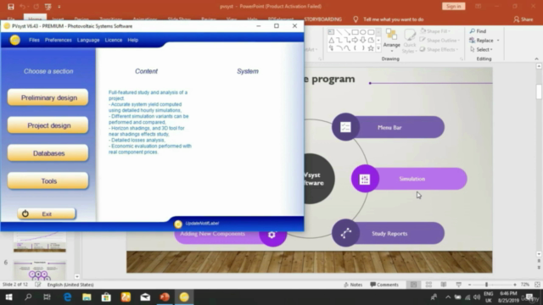The width and height of the screenshot is (543, 305).
Task: Open the Shape Fill dropdown
Action: [x=435, y=31]
